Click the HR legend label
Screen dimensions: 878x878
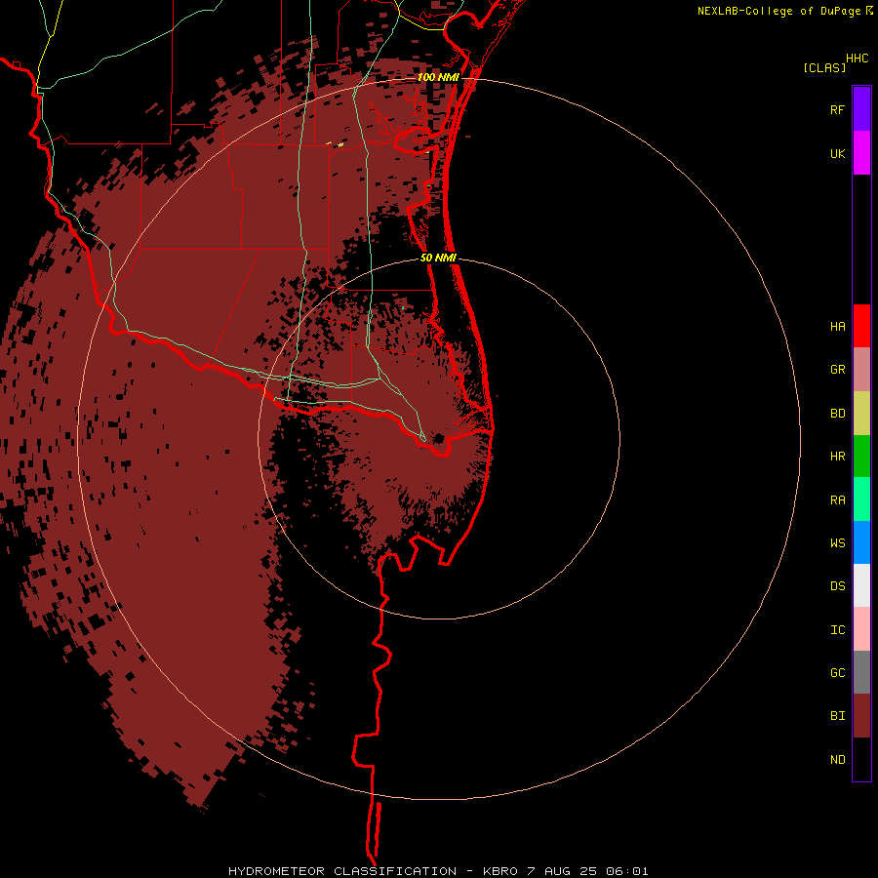click(837, 457)
